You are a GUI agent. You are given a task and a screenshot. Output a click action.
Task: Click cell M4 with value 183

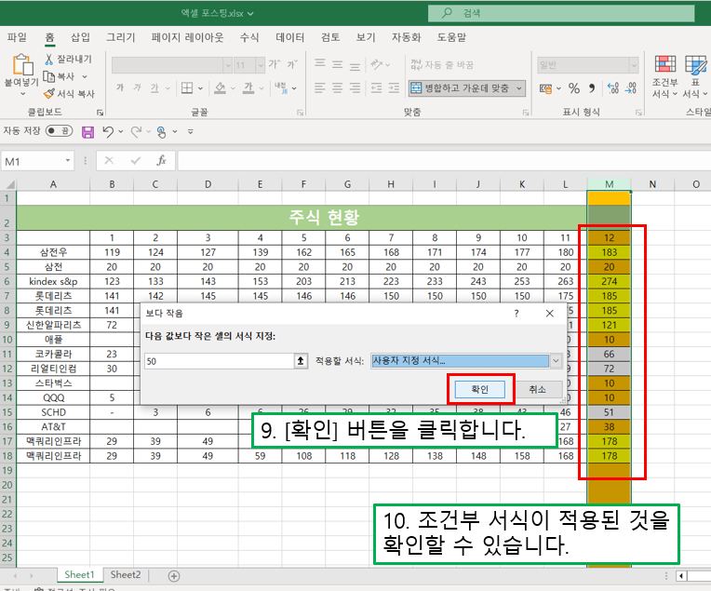tap(609, 252)
